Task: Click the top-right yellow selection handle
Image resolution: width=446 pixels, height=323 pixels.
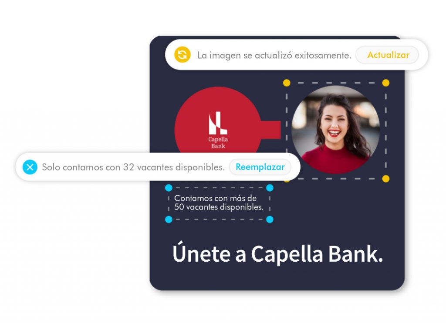Action: (x=386, y=83)
